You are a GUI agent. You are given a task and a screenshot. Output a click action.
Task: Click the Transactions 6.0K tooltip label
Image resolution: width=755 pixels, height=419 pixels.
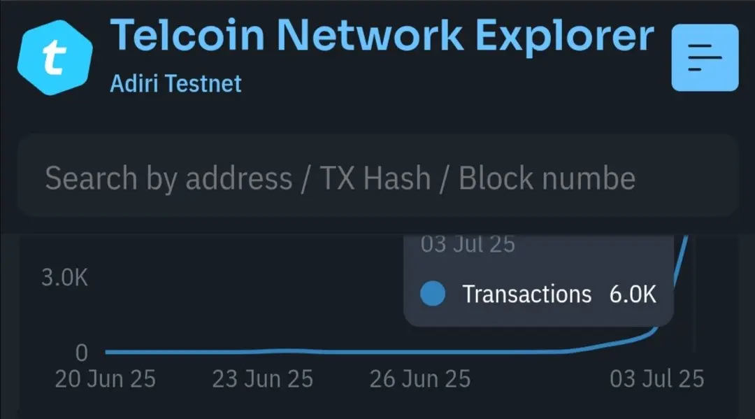point(527,294)
